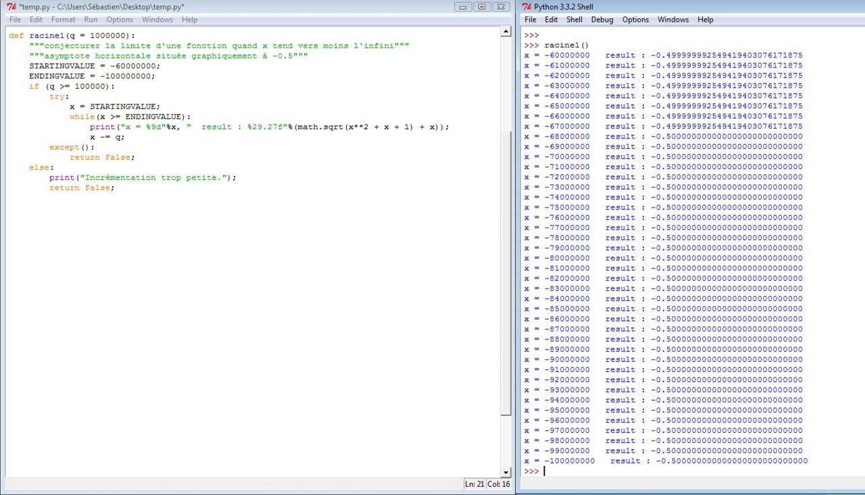Click the 'x = STARTINGVALUE;' code line

pos(115,106)
